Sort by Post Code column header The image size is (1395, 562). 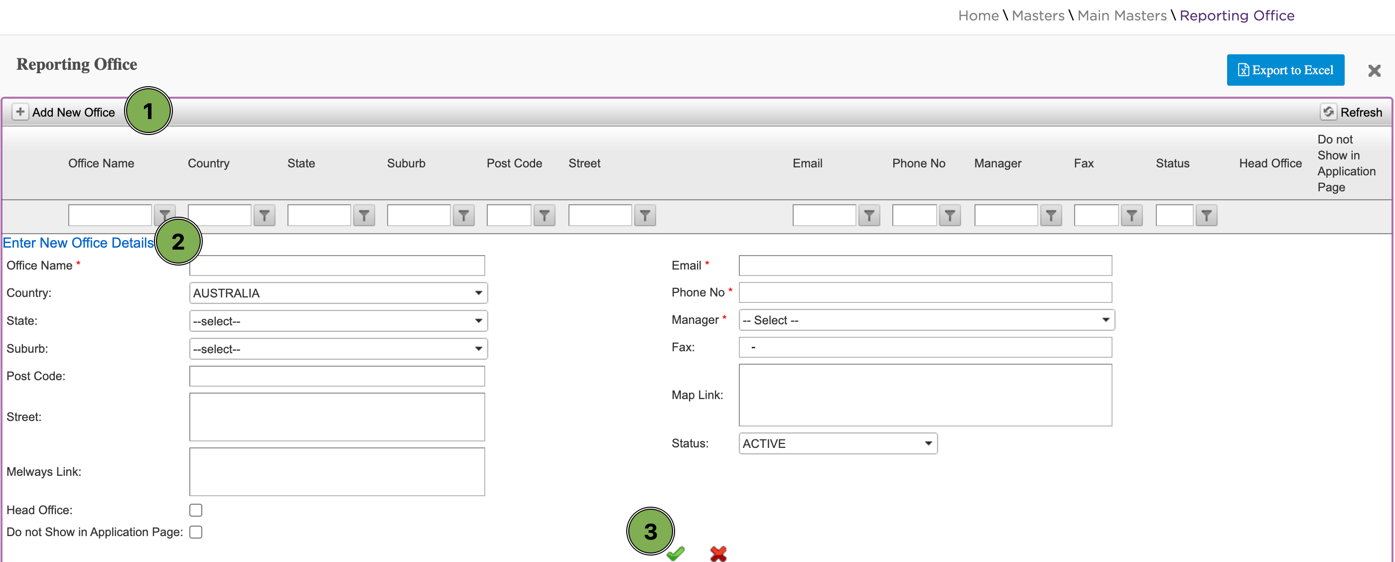(x=514, y=163)
